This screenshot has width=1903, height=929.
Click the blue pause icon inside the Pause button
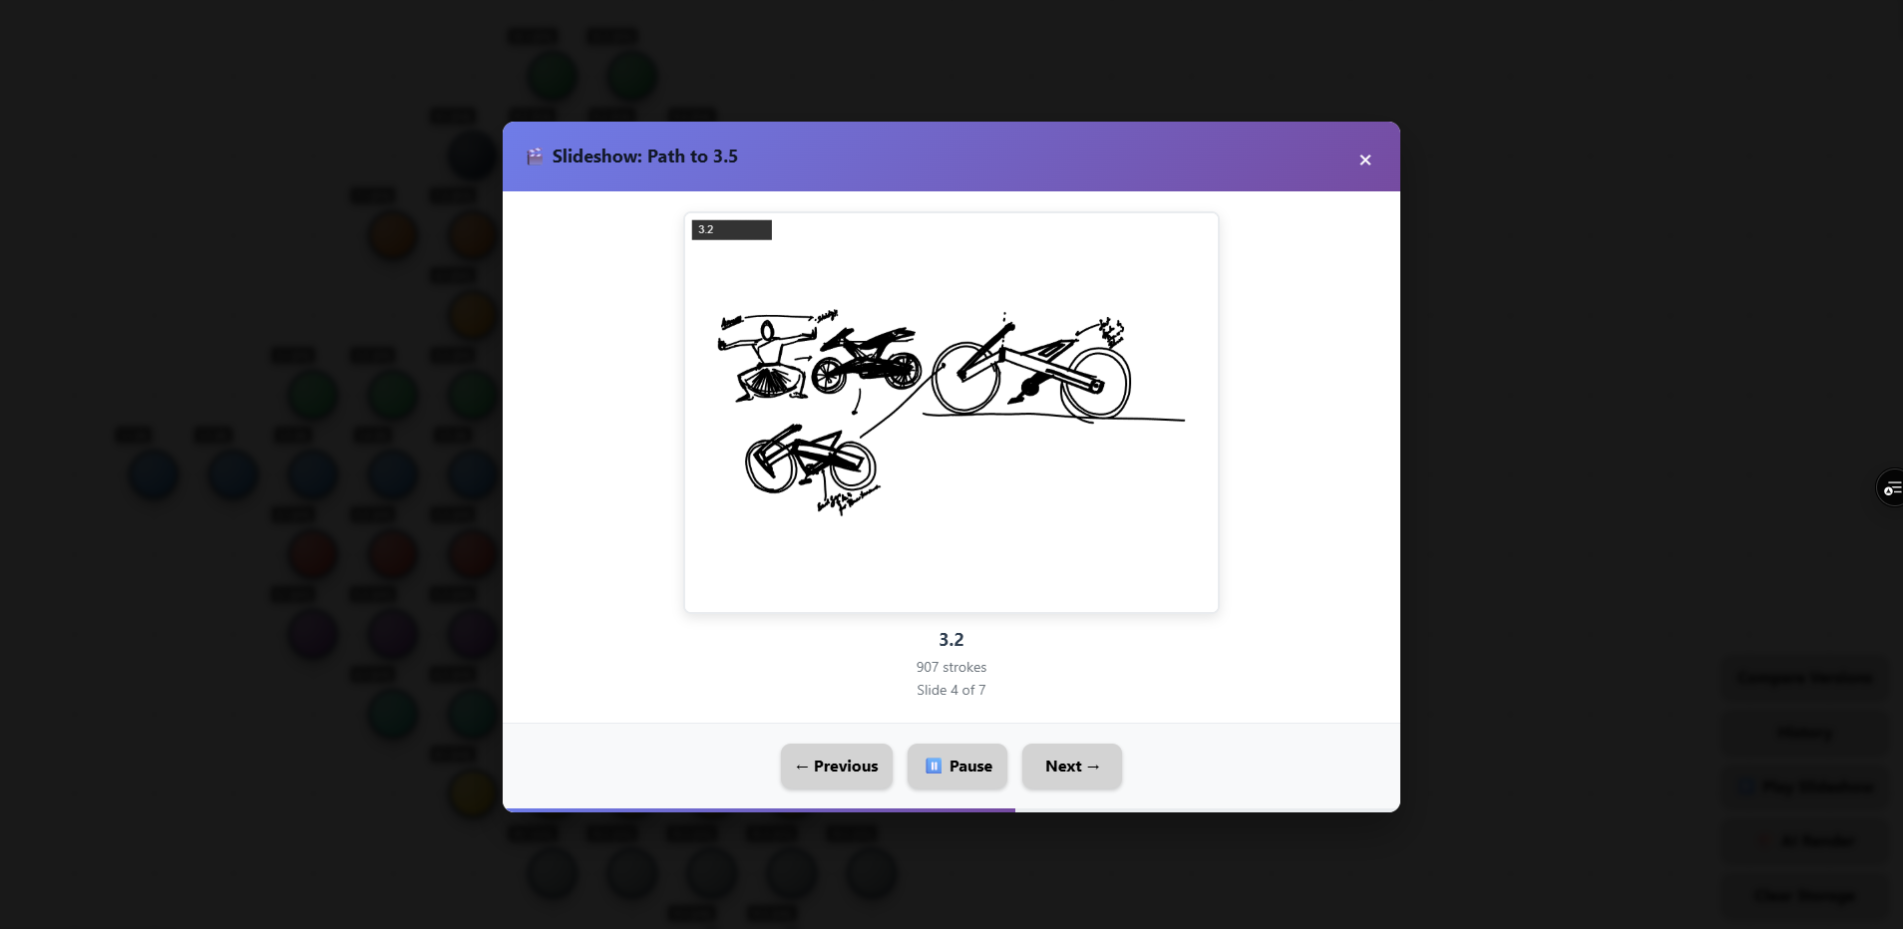(x=934, y=766)
